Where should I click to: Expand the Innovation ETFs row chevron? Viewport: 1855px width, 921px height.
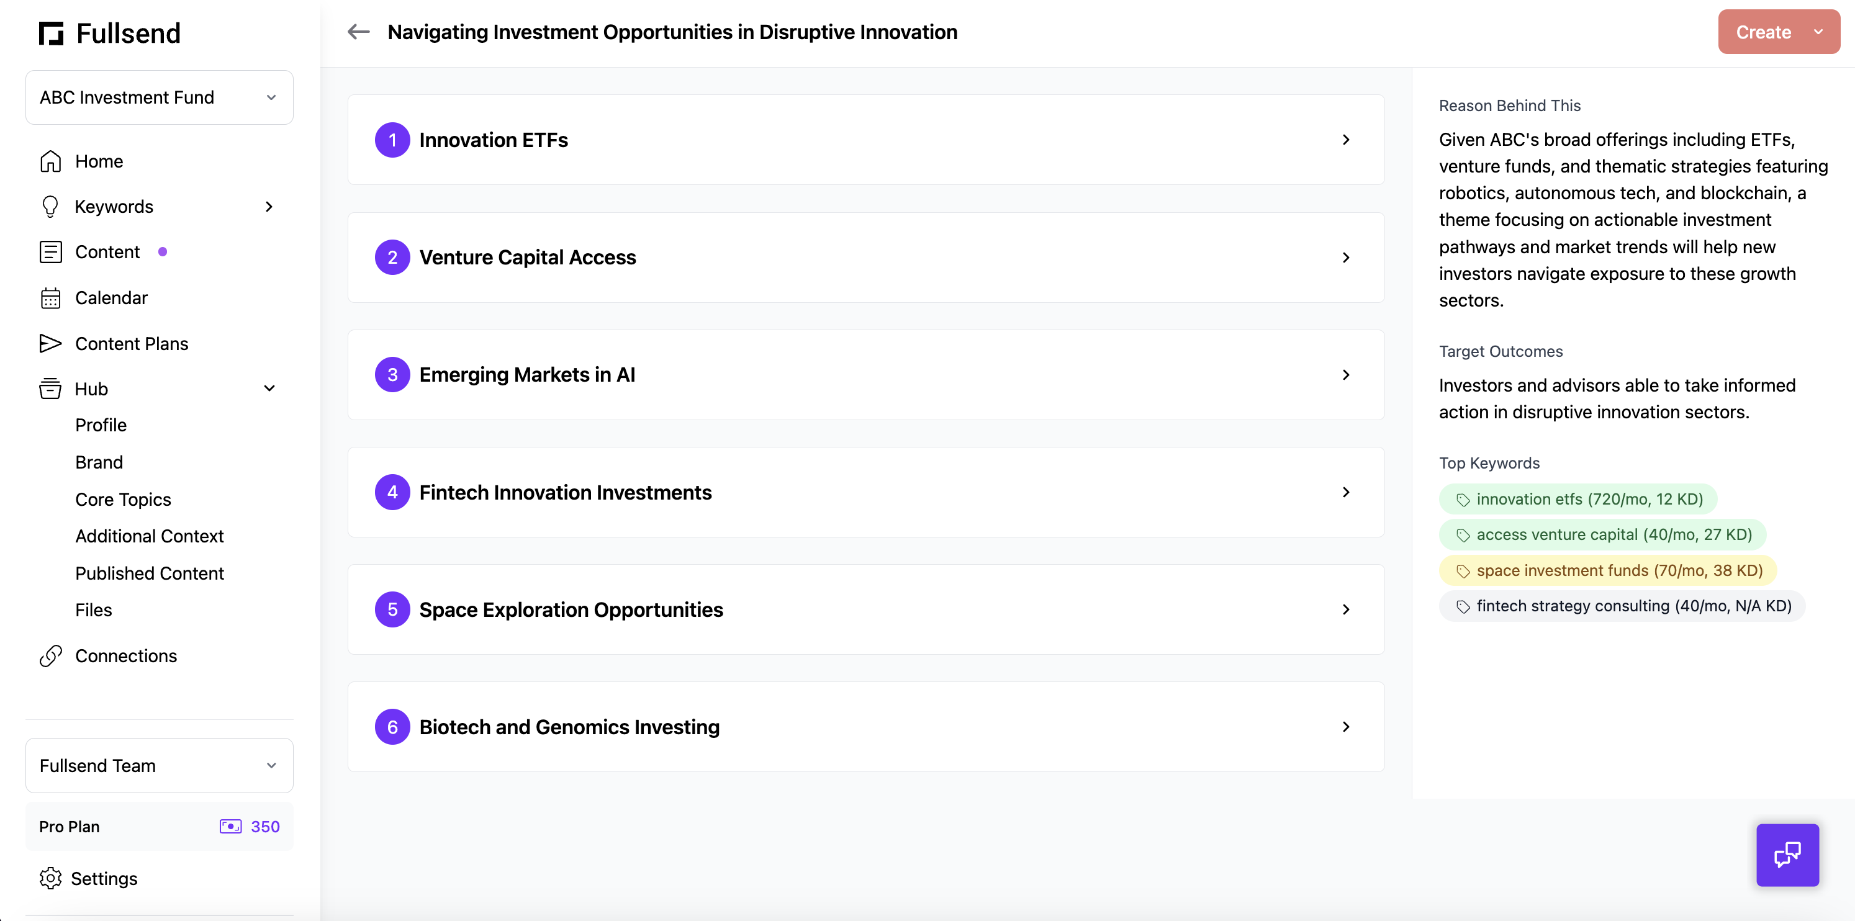point(1346,140)
